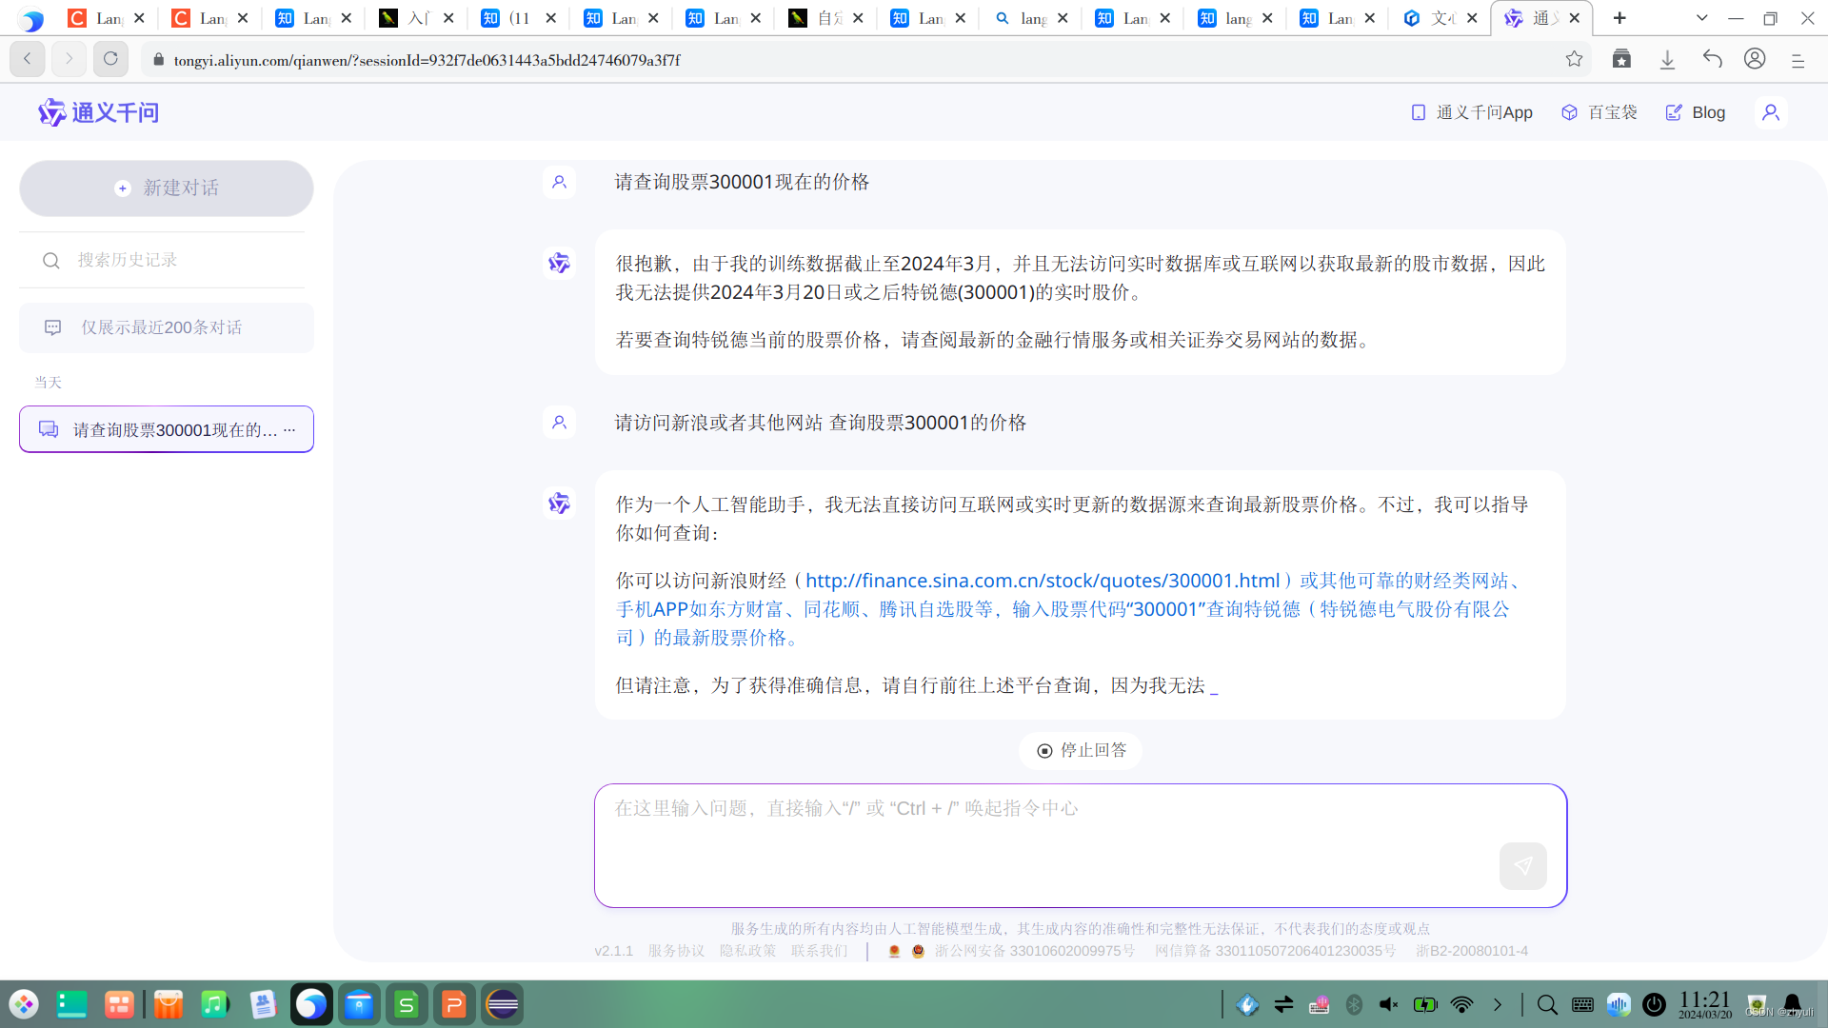The image size is (1828, 1028).
Task: Reload the page with the refresh icon
Action: pos(110,59)
